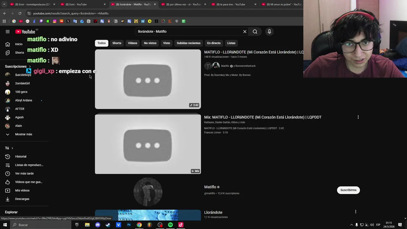
Task: Open more options for the Mix result
Action: tap(358, 117)
